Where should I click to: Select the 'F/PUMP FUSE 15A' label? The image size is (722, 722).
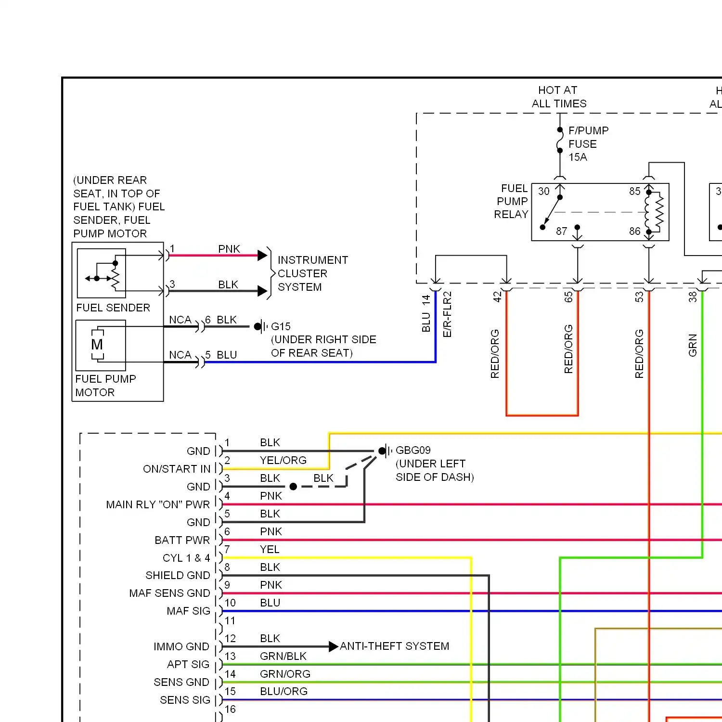(x=588, y=144)
